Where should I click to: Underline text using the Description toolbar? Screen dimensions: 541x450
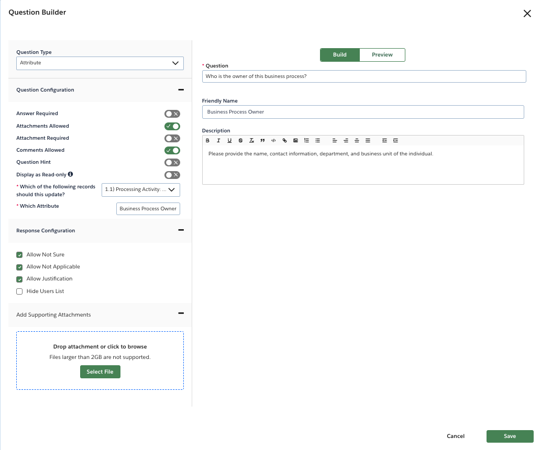tap(229, 140)
